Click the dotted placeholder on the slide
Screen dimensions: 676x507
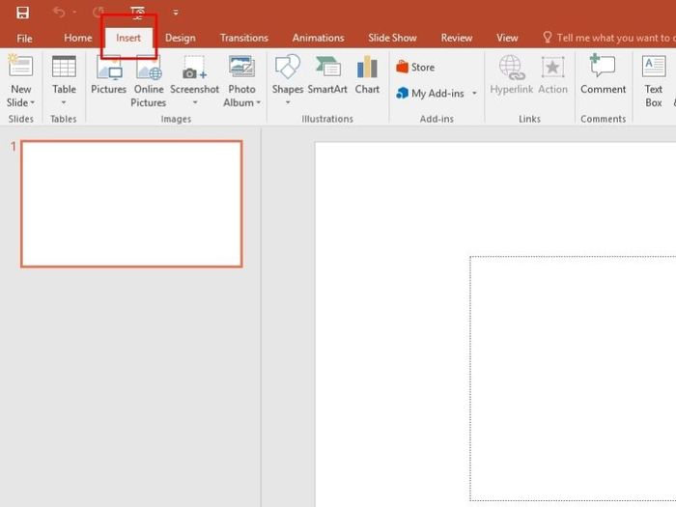(573, 379)
